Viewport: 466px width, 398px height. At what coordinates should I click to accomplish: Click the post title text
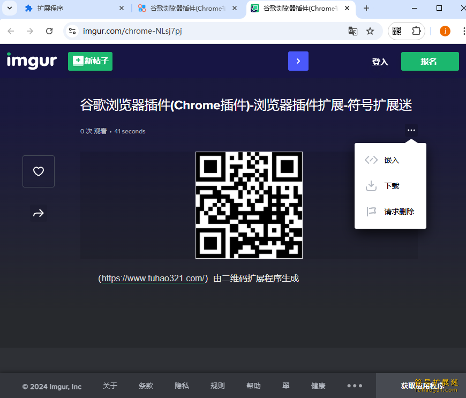pos(246,105)
